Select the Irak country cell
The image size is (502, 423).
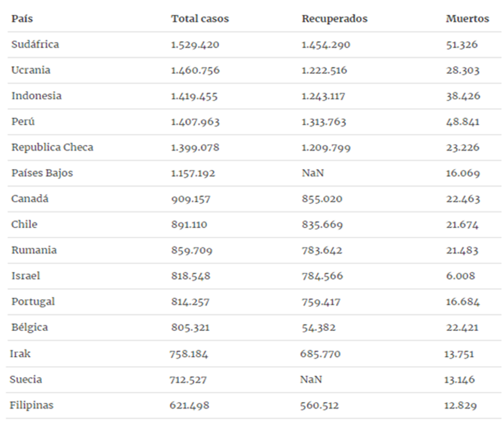[20, 353]
